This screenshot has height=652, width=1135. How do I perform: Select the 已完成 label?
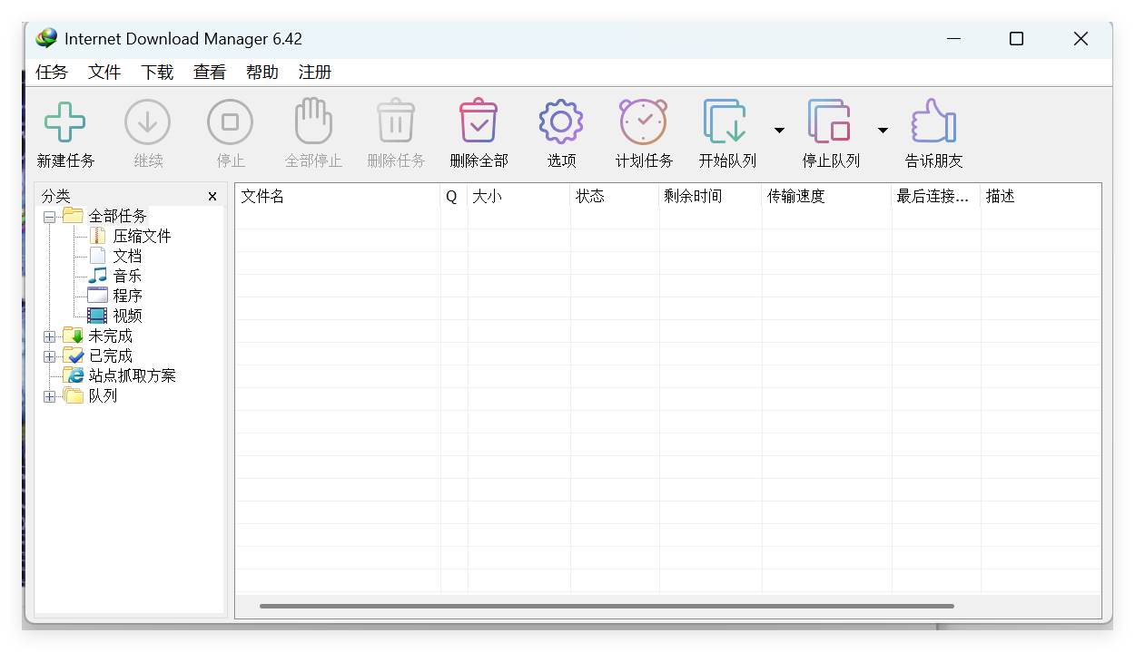coord(110,355)
